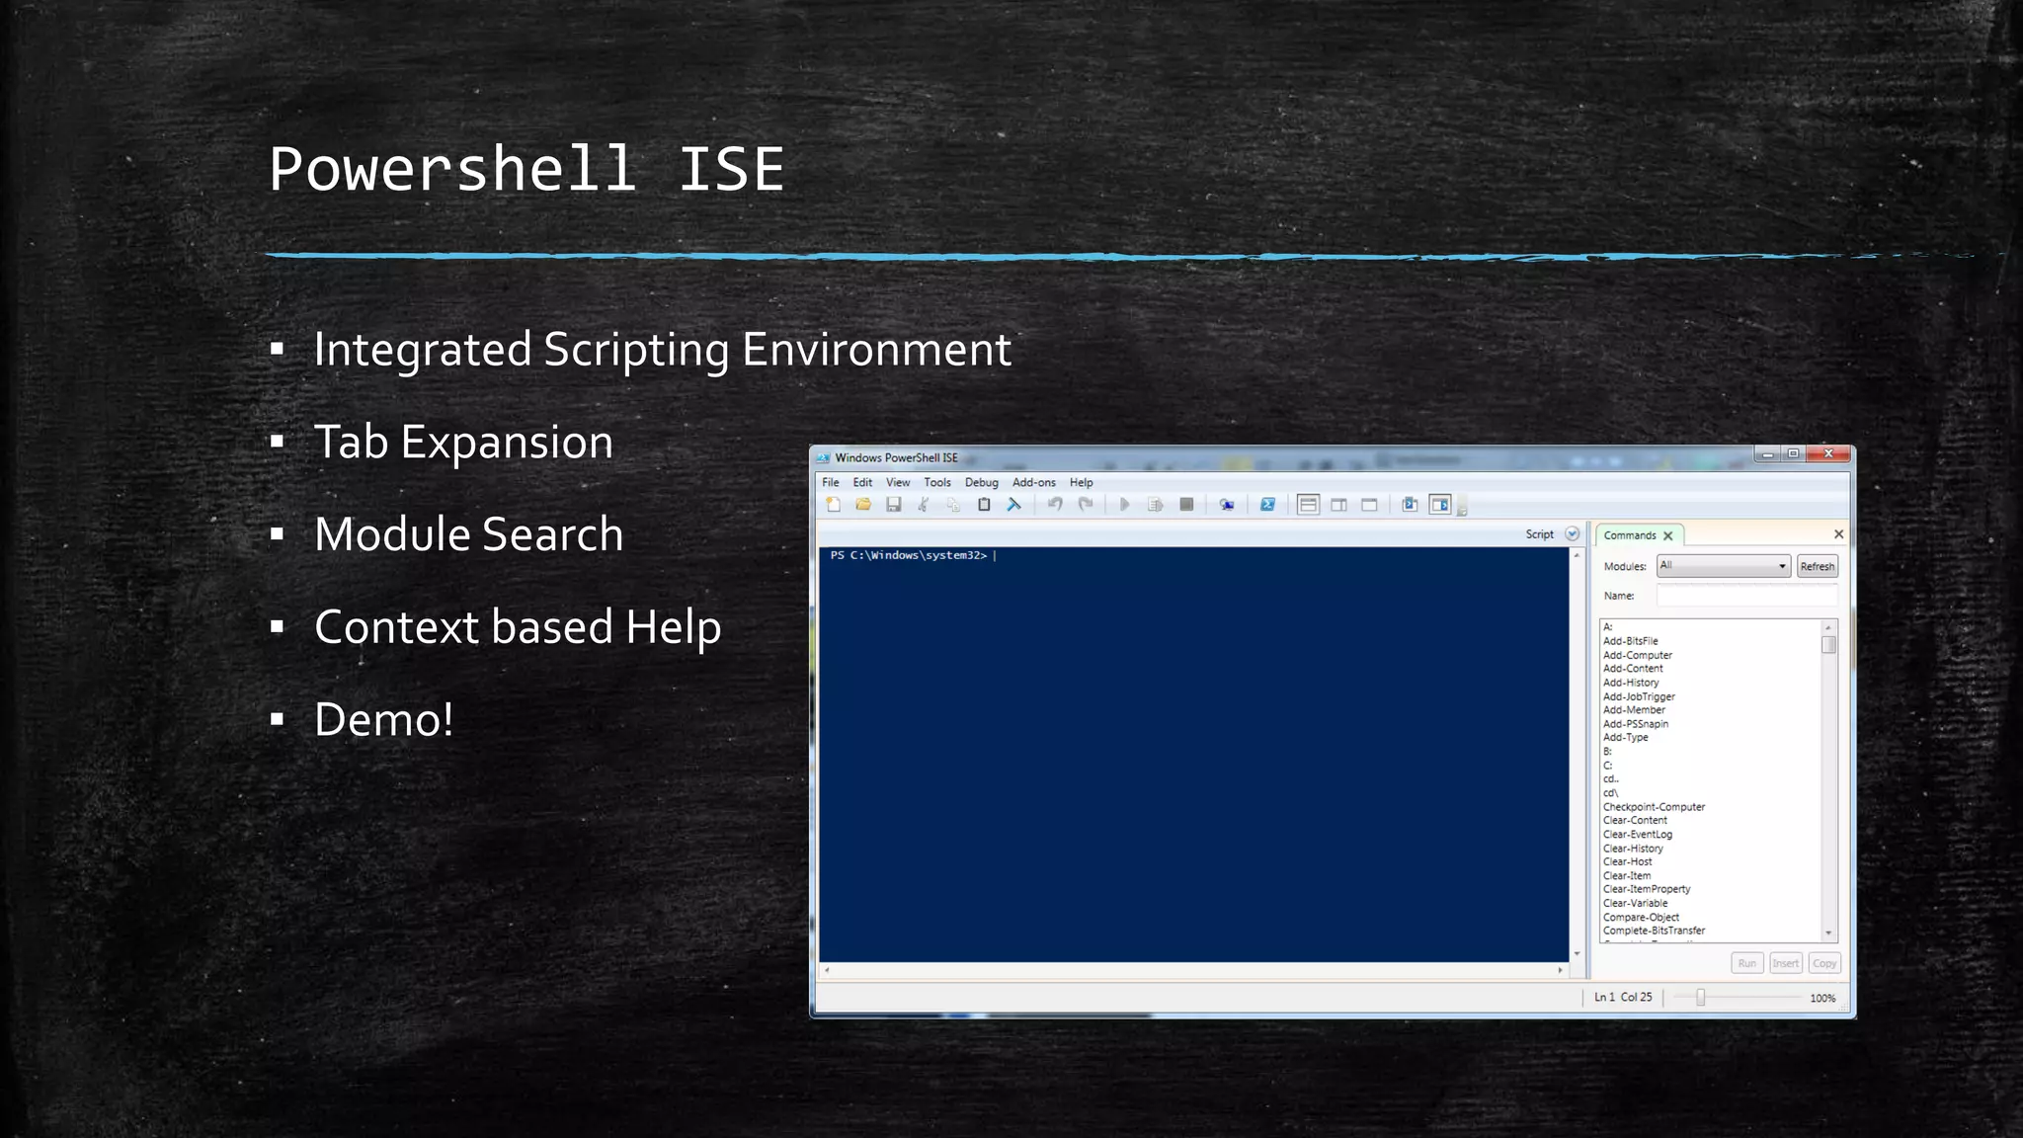The height and width of the screenshot is (1138, 2023).
Task: Open a script using the folder icon
Action: tap(863, 505)
